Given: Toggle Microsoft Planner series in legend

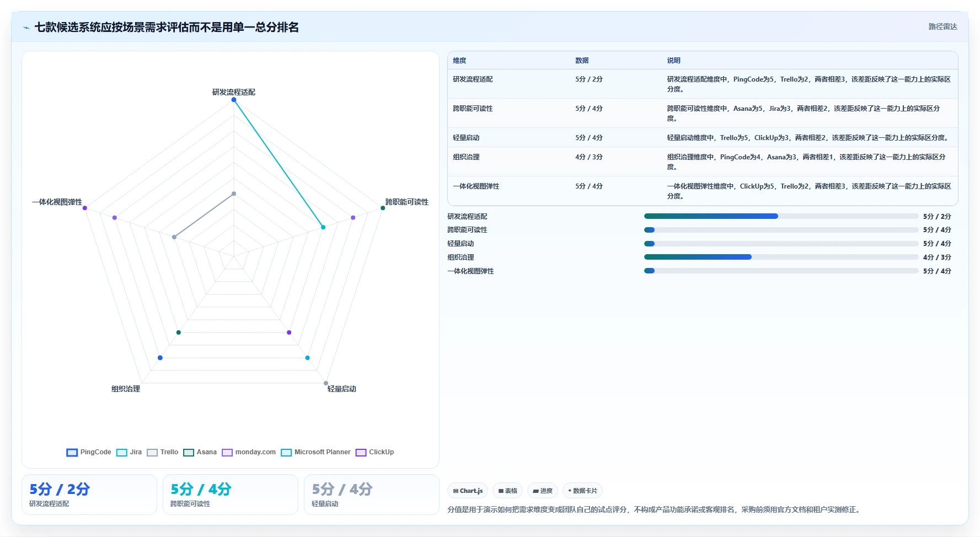Looking at the screenshot, I should [x=315, y=452].
